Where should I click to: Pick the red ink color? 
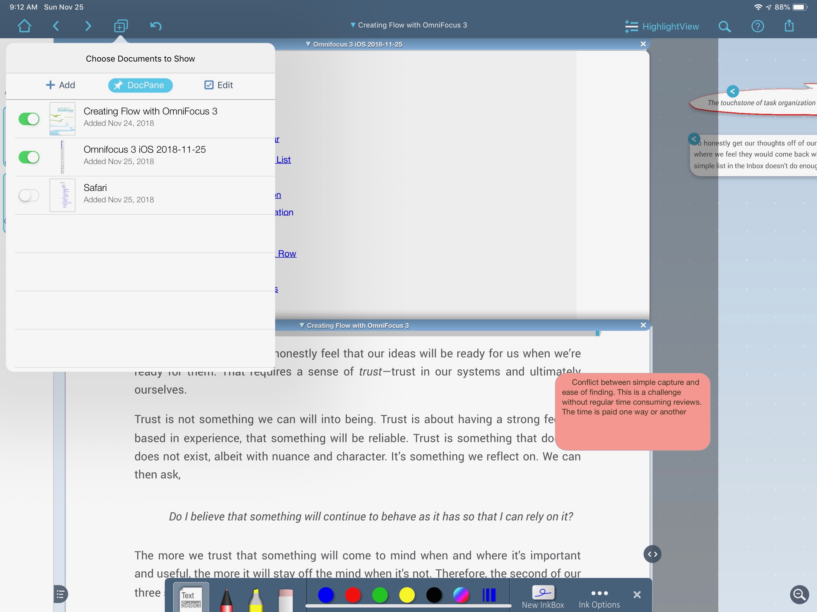(x=353, y=595)
